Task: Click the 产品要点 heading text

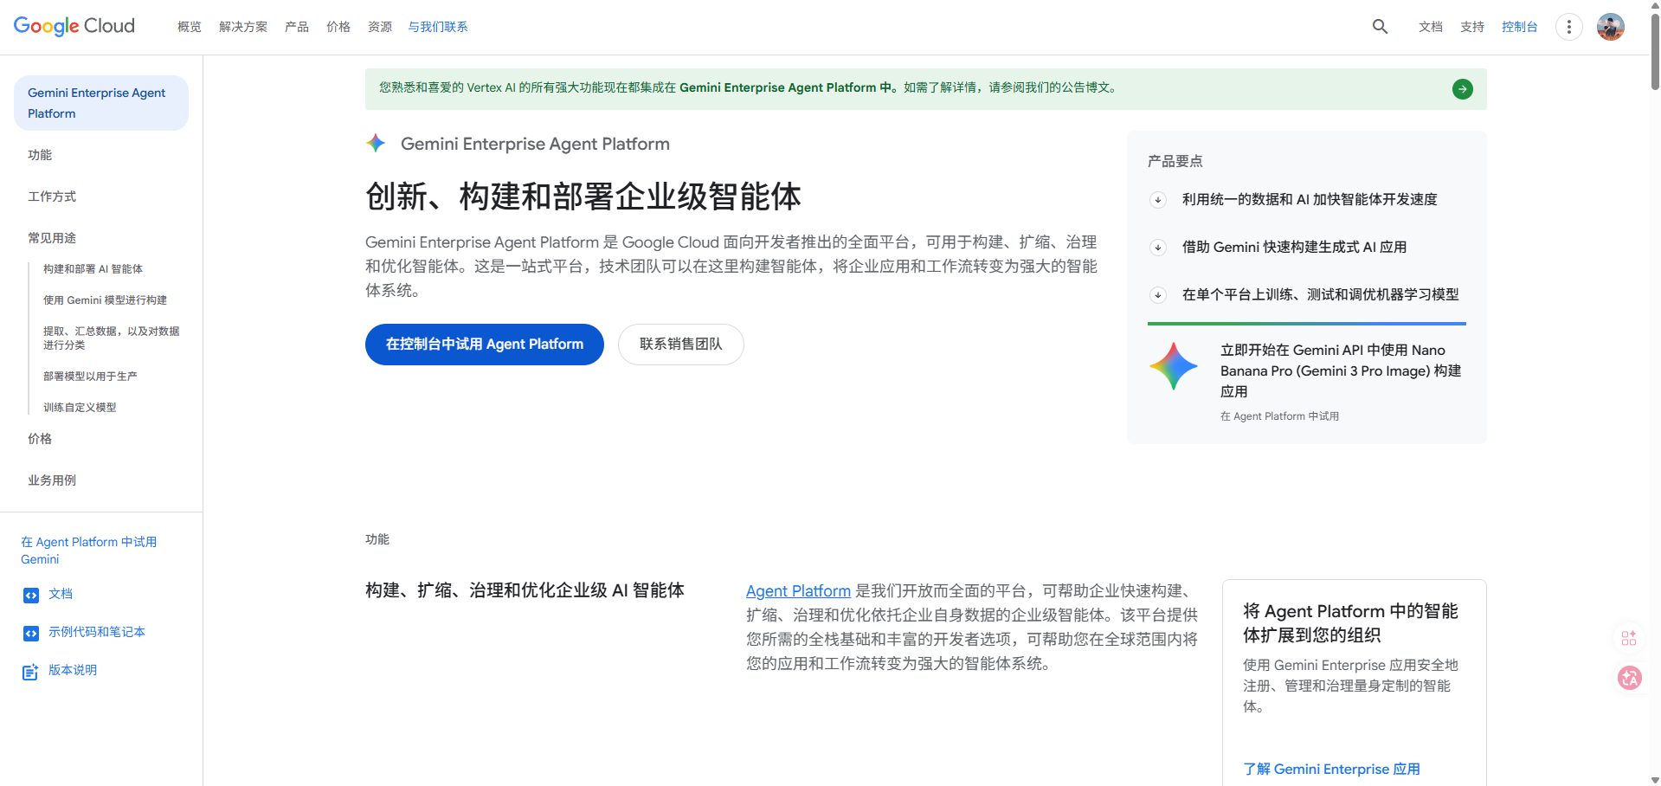Action: [1175, 161]
